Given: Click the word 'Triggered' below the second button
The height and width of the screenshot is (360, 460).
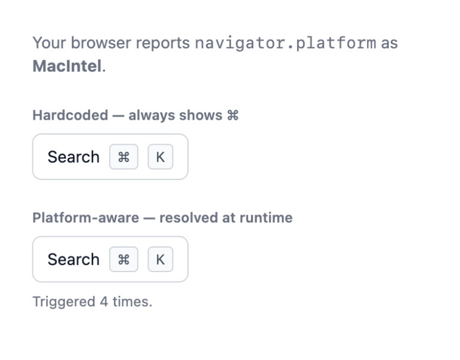Looking at the screenshot, I should click(64, 302).
